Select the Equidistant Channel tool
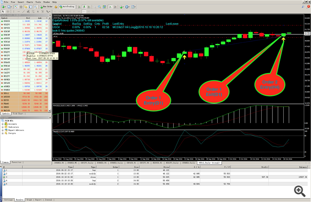The image size is (311, 202). point(28,12)
